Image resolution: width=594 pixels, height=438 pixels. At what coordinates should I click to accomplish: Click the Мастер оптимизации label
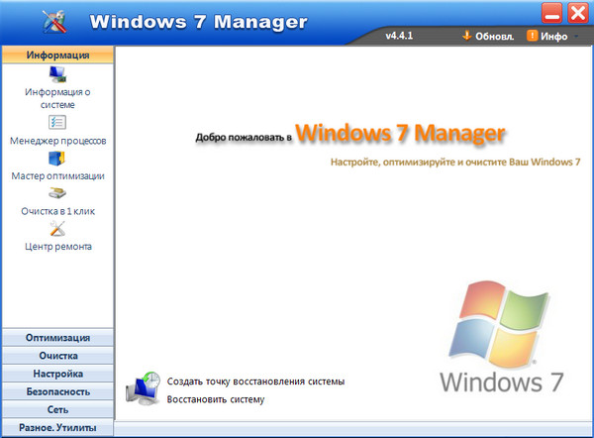pos(57,176)
